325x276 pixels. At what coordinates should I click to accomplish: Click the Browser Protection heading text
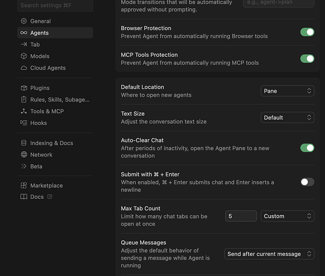pos(146,28)
